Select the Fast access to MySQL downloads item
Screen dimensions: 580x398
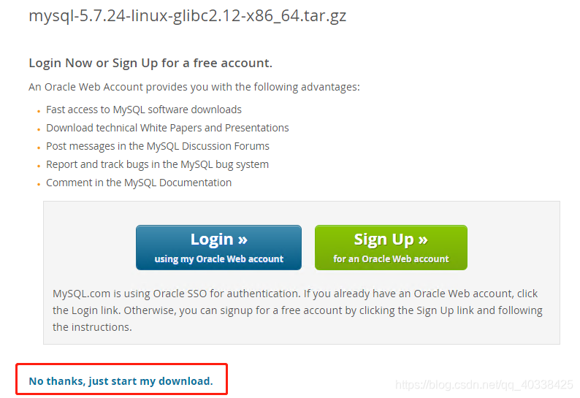[144, 110]
